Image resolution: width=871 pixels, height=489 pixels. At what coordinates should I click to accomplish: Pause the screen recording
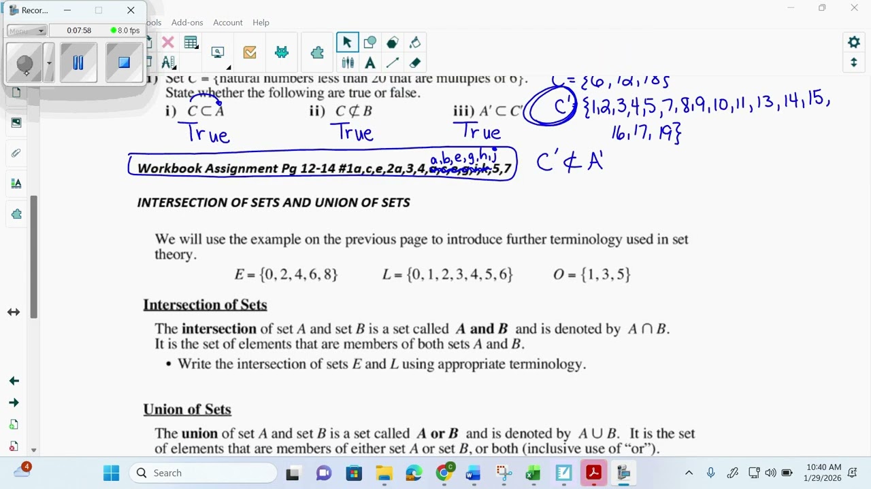[x=78, y=62]
